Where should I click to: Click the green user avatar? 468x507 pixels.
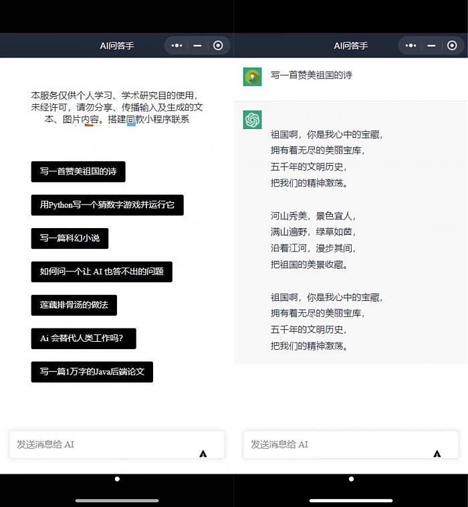252,77
